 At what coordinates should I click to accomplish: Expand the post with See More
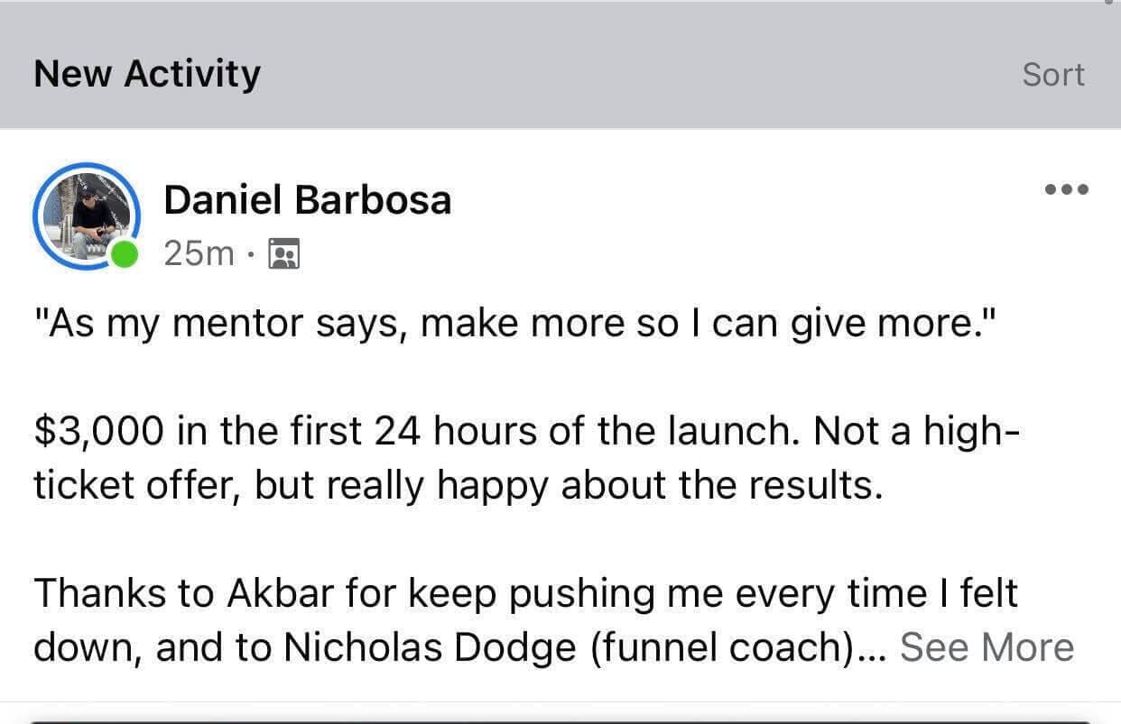(x=987, y=647)
